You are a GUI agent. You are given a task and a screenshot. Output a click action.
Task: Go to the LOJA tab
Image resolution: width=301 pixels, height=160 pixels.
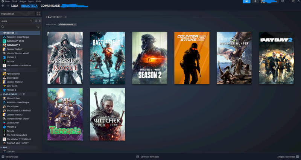(x=15, y=6)
